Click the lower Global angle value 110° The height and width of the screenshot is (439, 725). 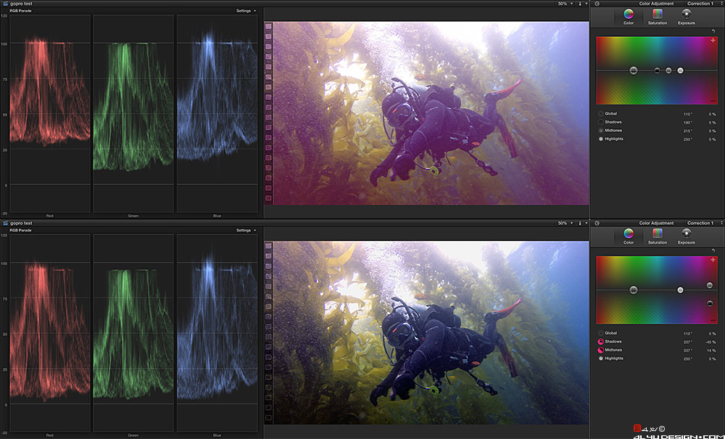pyautogui.click(x=688, y=334)
